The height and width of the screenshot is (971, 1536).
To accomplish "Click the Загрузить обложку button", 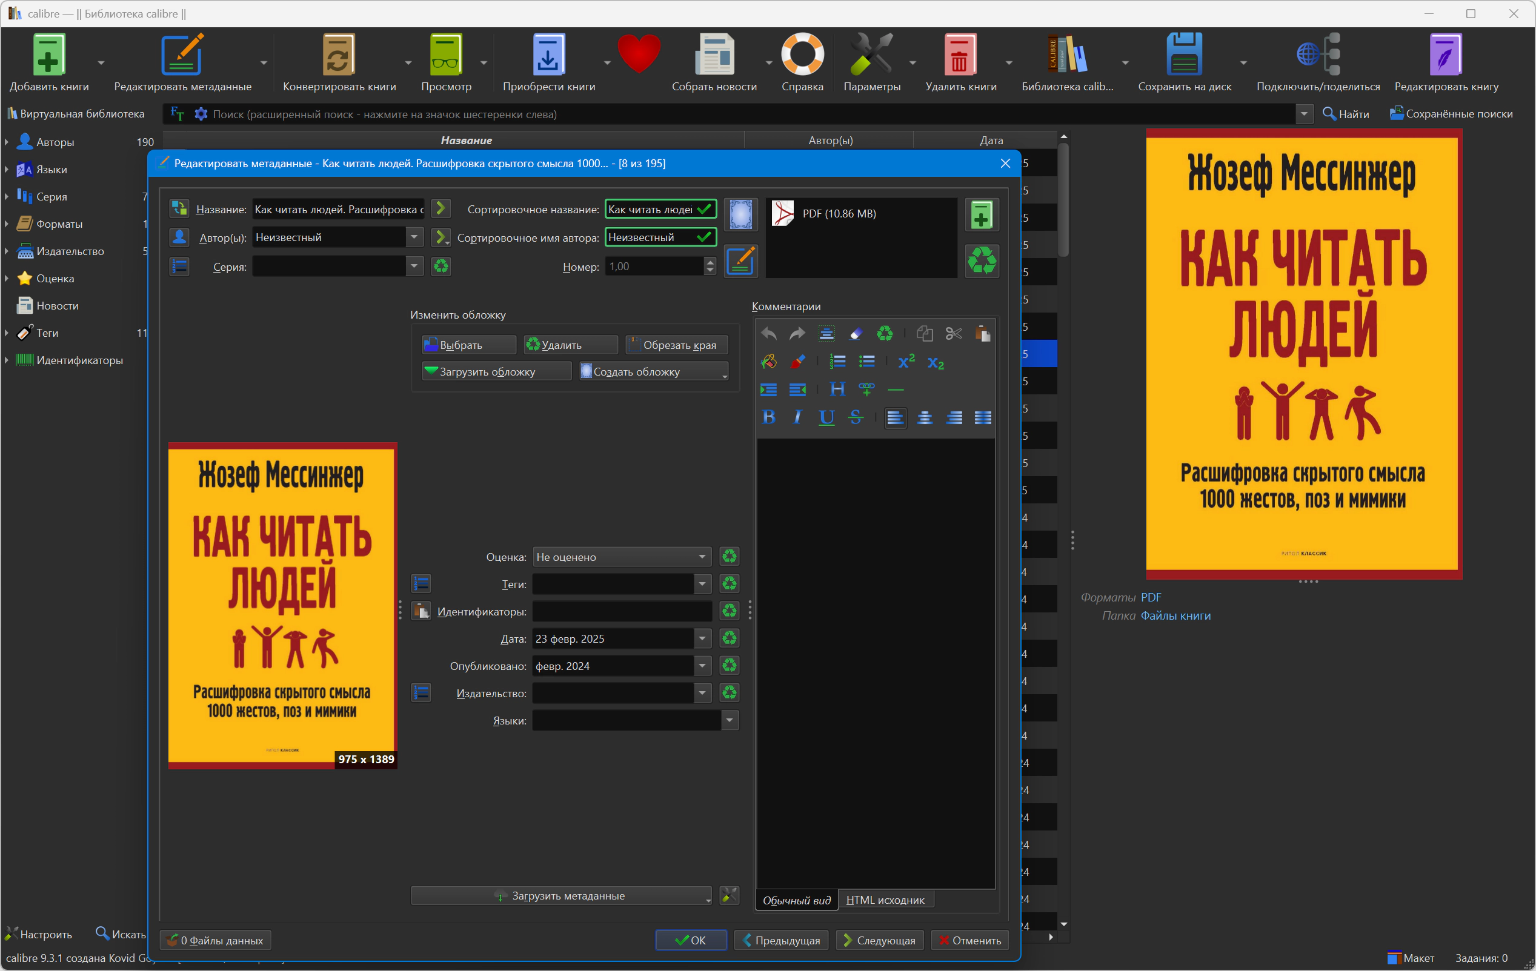I will tap(497, 372).
